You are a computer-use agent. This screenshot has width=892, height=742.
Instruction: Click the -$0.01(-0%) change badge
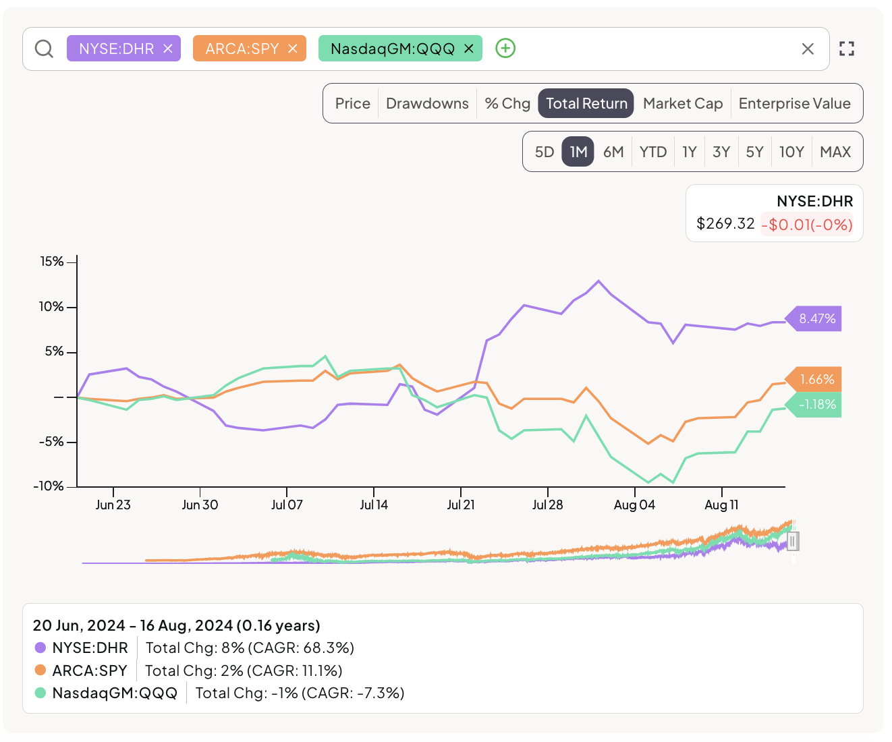[807, 225]
